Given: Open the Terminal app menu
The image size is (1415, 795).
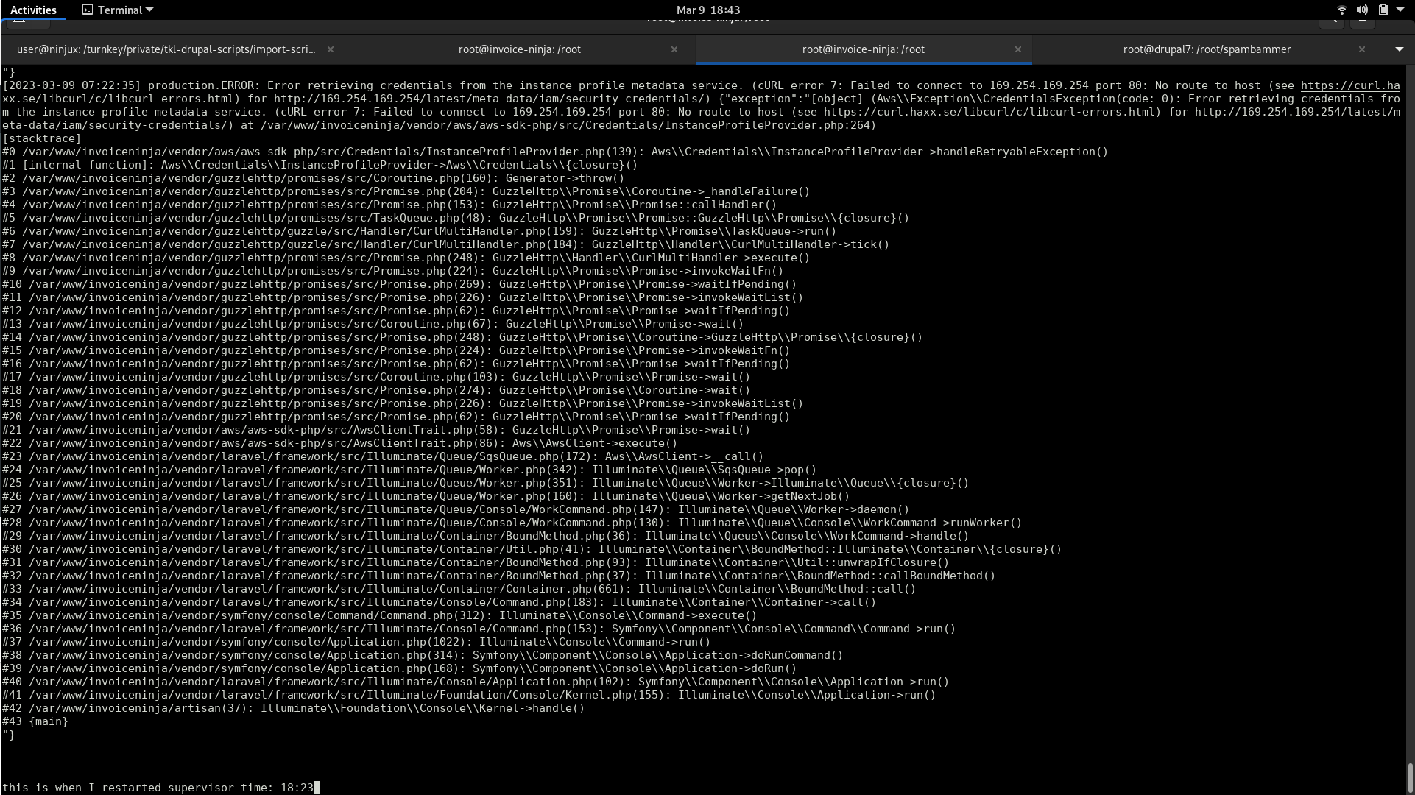Looking at the screenshot, I should pyautogui.click(x=118, y=10).
